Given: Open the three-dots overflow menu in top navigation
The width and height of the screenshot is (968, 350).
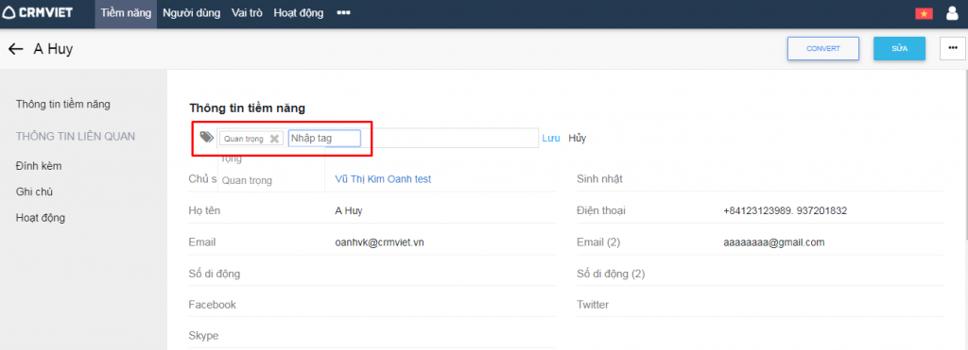Looking at the screenshot, I should click(344, 13).
